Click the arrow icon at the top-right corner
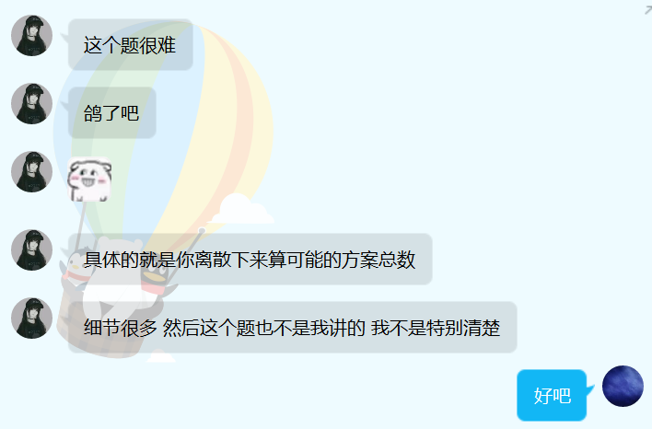This screenshot has width=652, height=429. pyautogui.click(x=647, y=9)
